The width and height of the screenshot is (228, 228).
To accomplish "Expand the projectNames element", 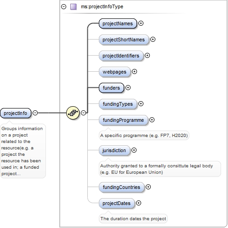I will point(141,23).
